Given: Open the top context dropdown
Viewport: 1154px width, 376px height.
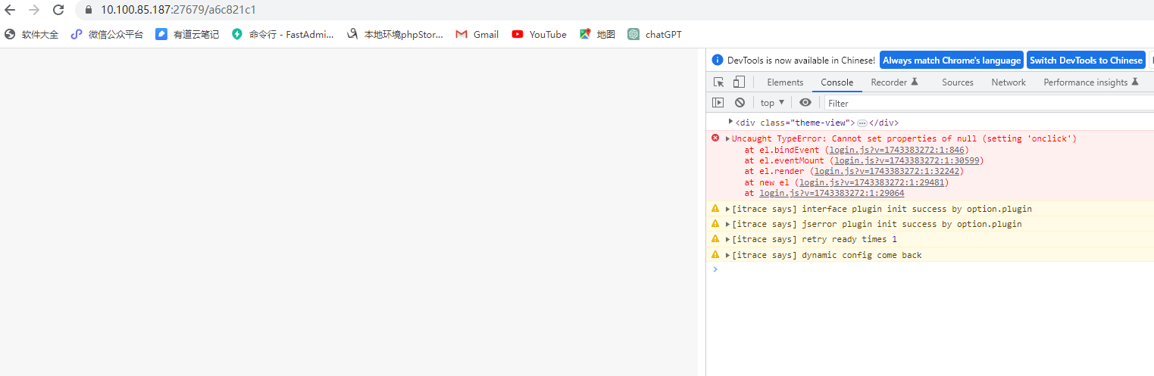Looking at the screenshot, I should [x=772, y=103].
